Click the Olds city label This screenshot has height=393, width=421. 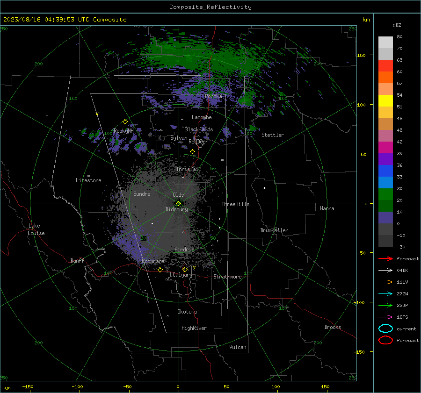click(178, 195)
